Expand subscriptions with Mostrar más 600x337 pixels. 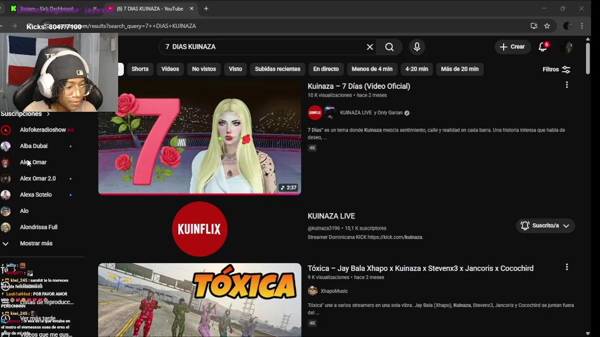pyautogui.click(x=36, y=243)
